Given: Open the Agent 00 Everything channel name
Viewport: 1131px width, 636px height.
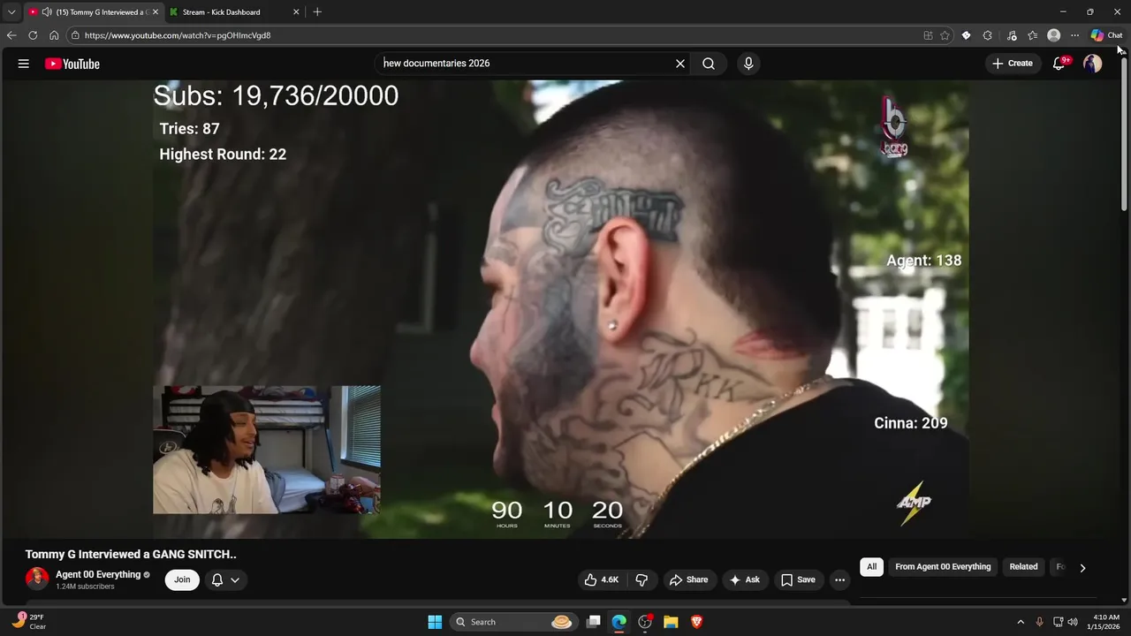Looking at the screenshot, I should (x=98, y=574).
